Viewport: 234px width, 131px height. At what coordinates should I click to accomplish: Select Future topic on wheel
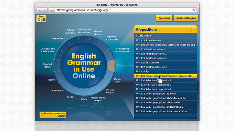tap(84, 99)
